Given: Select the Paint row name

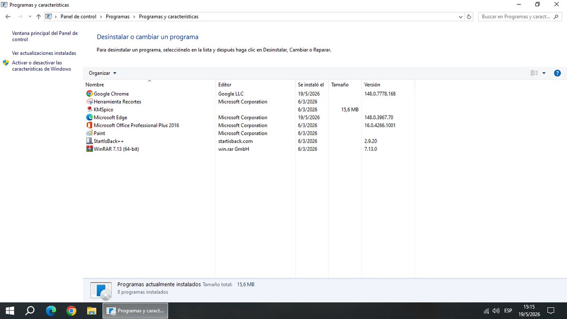Looking at the screenshot, I should [x=99, y=133].
